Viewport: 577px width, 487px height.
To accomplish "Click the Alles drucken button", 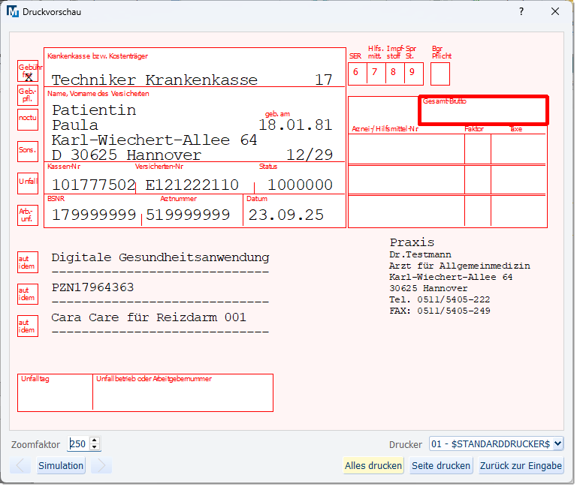I will (373, 465).
